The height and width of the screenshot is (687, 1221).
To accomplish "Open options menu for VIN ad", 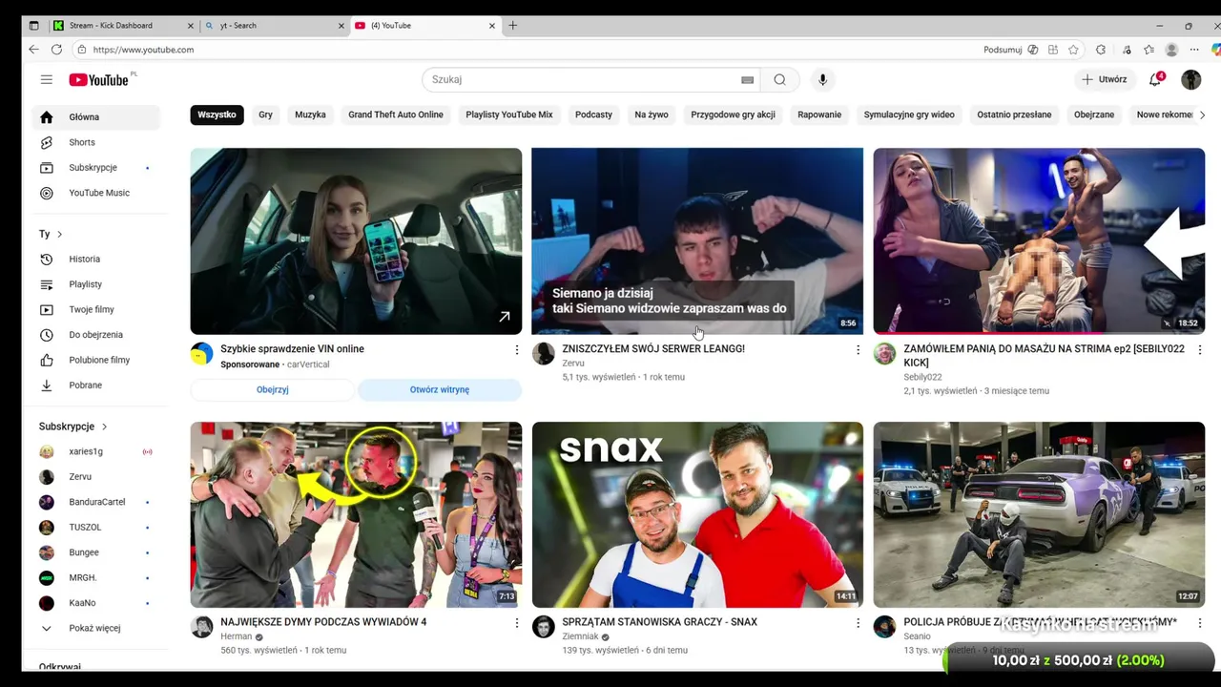I will pyautogui.click(x=516, y=350).
